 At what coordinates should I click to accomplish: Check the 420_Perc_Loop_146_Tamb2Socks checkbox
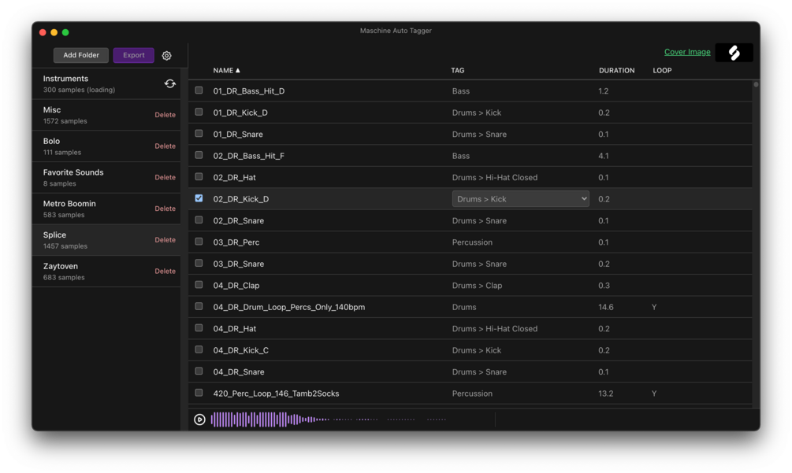click(x=199, y=393)
